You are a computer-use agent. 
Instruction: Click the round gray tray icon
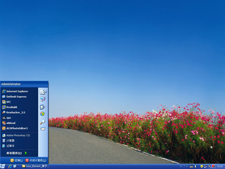click(x=209, y=166)
